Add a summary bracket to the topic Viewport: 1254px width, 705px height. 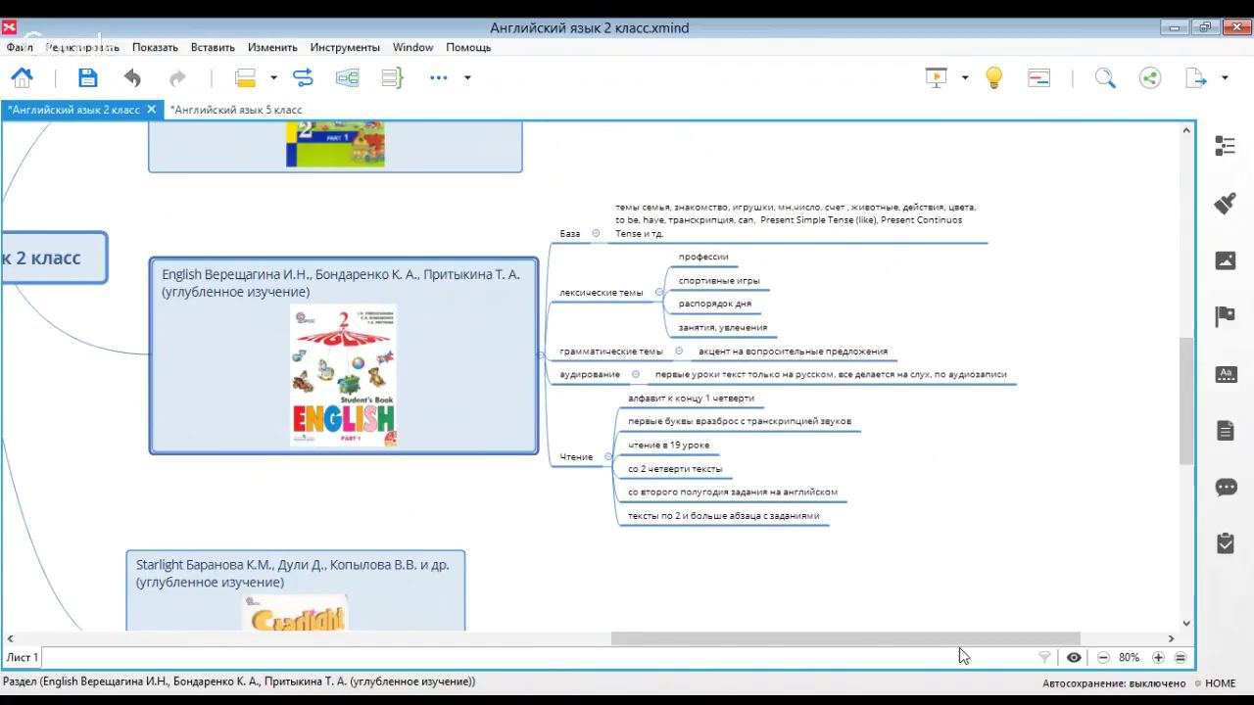click(x=392, y=77)
